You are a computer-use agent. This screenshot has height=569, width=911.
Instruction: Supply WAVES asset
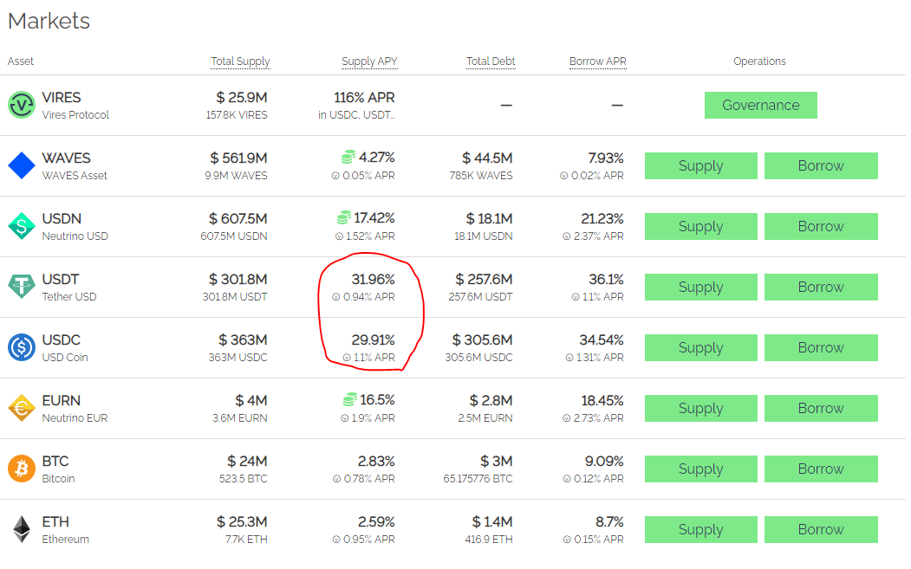coord(700,166)
